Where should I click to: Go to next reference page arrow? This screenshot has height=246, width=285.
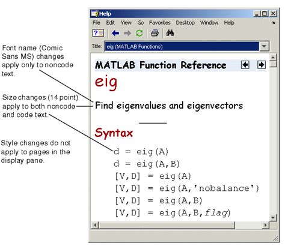click(x=262, y=65)
